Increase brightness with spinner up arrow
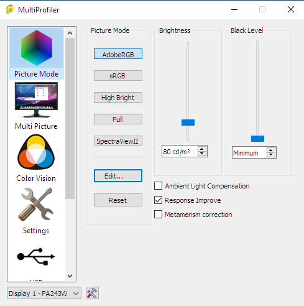Image resolution: width=304 pixels, height=306 pixels. tap(202, 149)
